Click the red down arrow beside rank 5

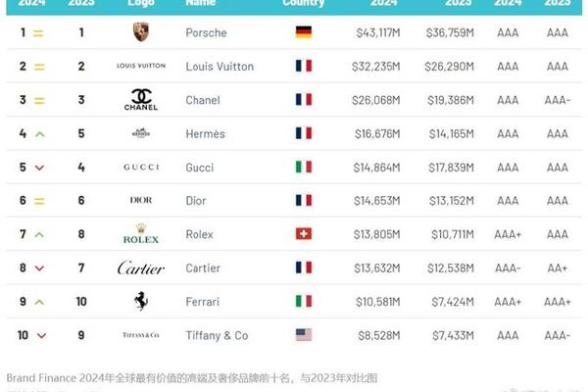click(39, 168)
